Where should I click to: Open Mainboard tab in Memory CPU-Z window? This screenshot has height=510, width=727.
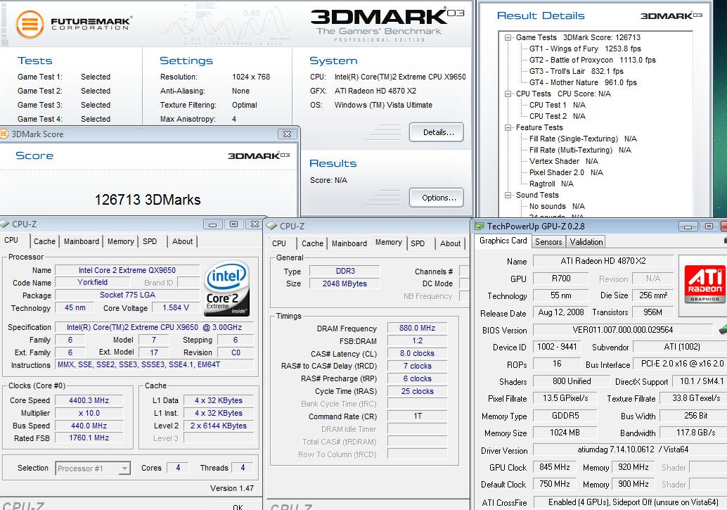tap(349, 243)
